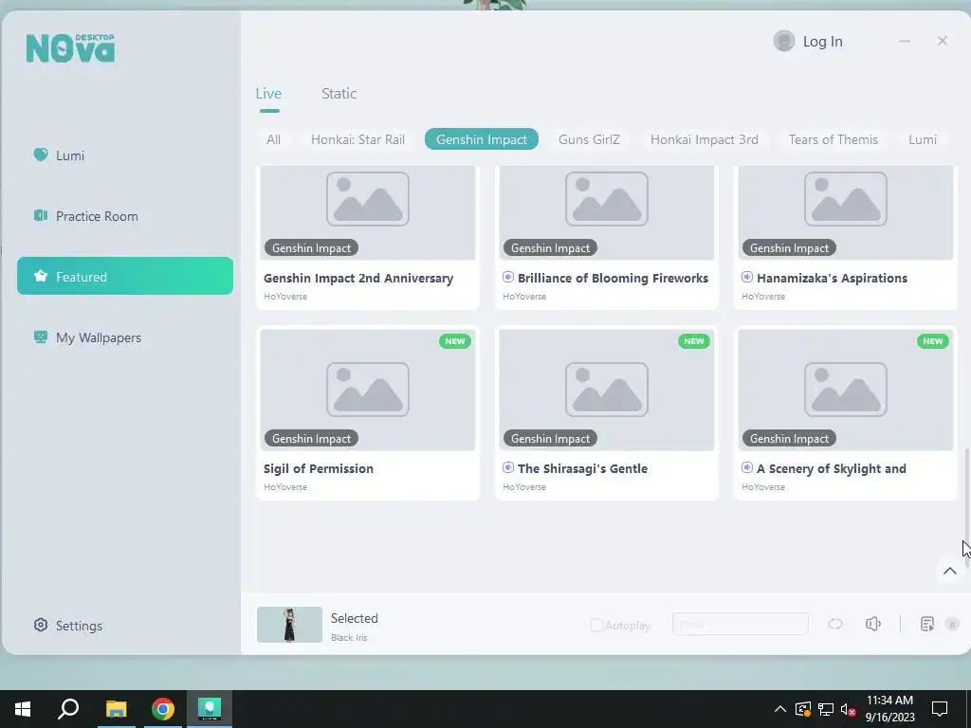This screenshot has height=728, width=971.
Task: Click the selected Black Iris thumbnail
Action: pyautogui.click(x=289, y=625)
